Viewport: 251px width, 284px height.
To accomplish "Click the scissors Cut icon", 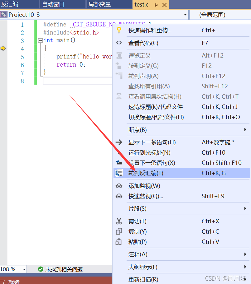I will click(119, 221).
